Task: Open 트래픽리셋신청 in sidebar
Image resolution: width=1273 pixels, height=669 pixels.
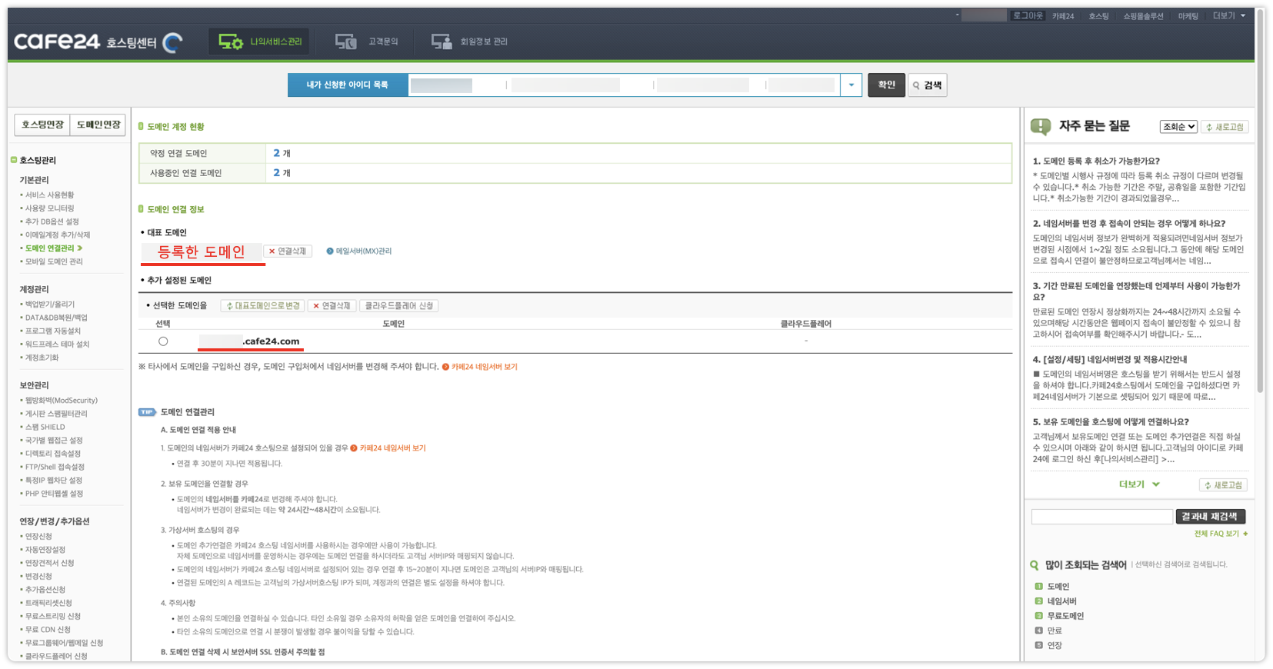Action: tap(48, 603)
